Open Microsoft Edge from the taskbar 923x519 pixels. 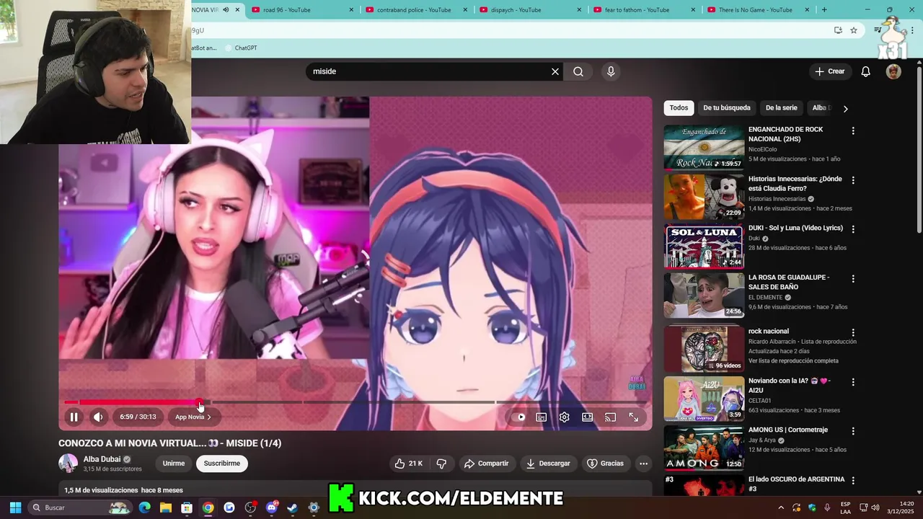click(144, 507)
